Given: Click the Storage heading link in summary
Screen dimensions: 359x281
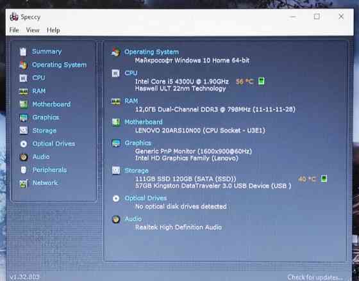Looking at the screenshot, I should tap(137, 170).
